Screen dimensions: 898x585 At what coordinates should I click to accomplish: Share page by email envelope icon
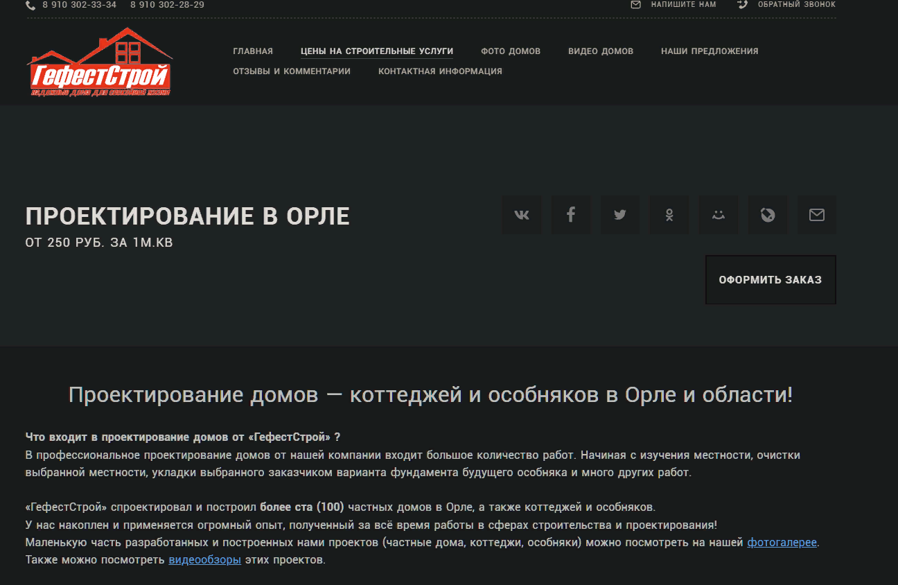click(817, 215)
